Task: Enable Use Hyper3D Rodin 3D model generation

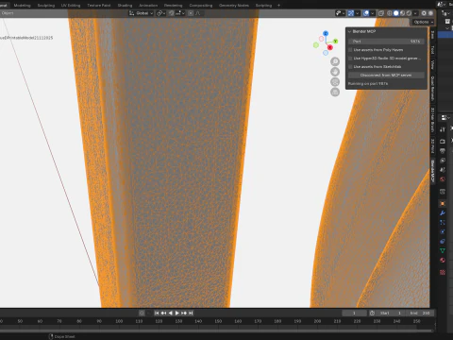Action: click(350, 59)
